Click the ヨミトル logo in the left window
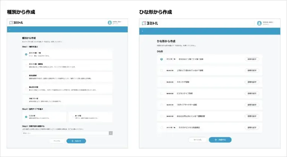This screenshot has height=157, width=287. [x=16, y=23]
